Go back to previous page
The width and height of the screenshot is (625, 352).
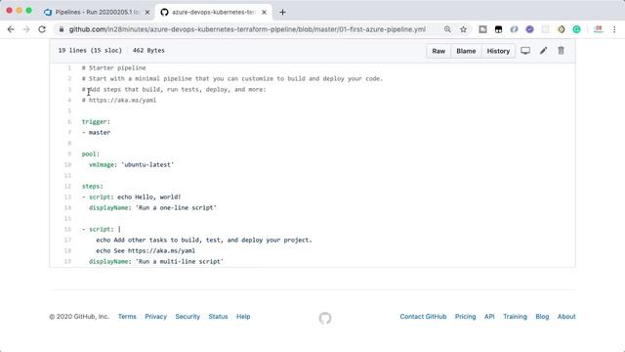[11, 29]
